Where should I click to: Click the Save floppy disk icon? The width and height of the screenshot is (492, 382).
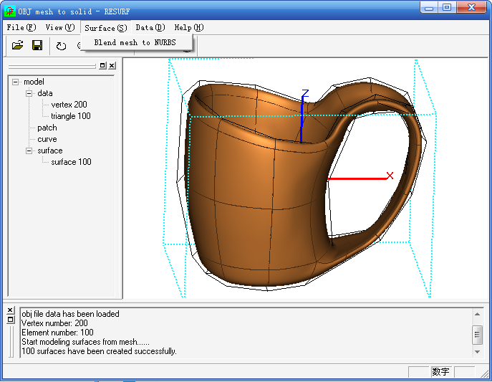(x=37, y=46)
